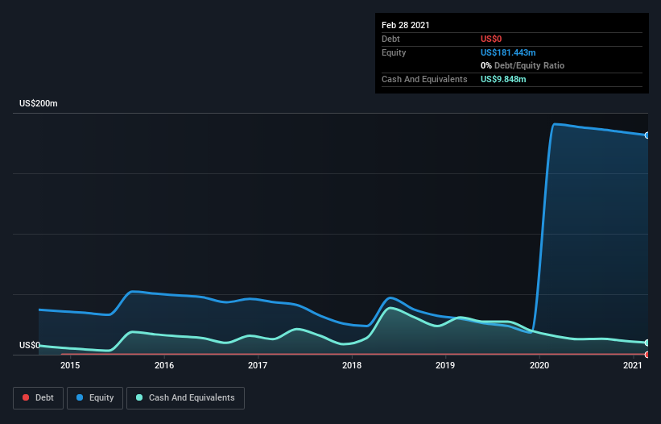
Task: Click the Debt tooltip row label
Action: [x=390, y=39]
